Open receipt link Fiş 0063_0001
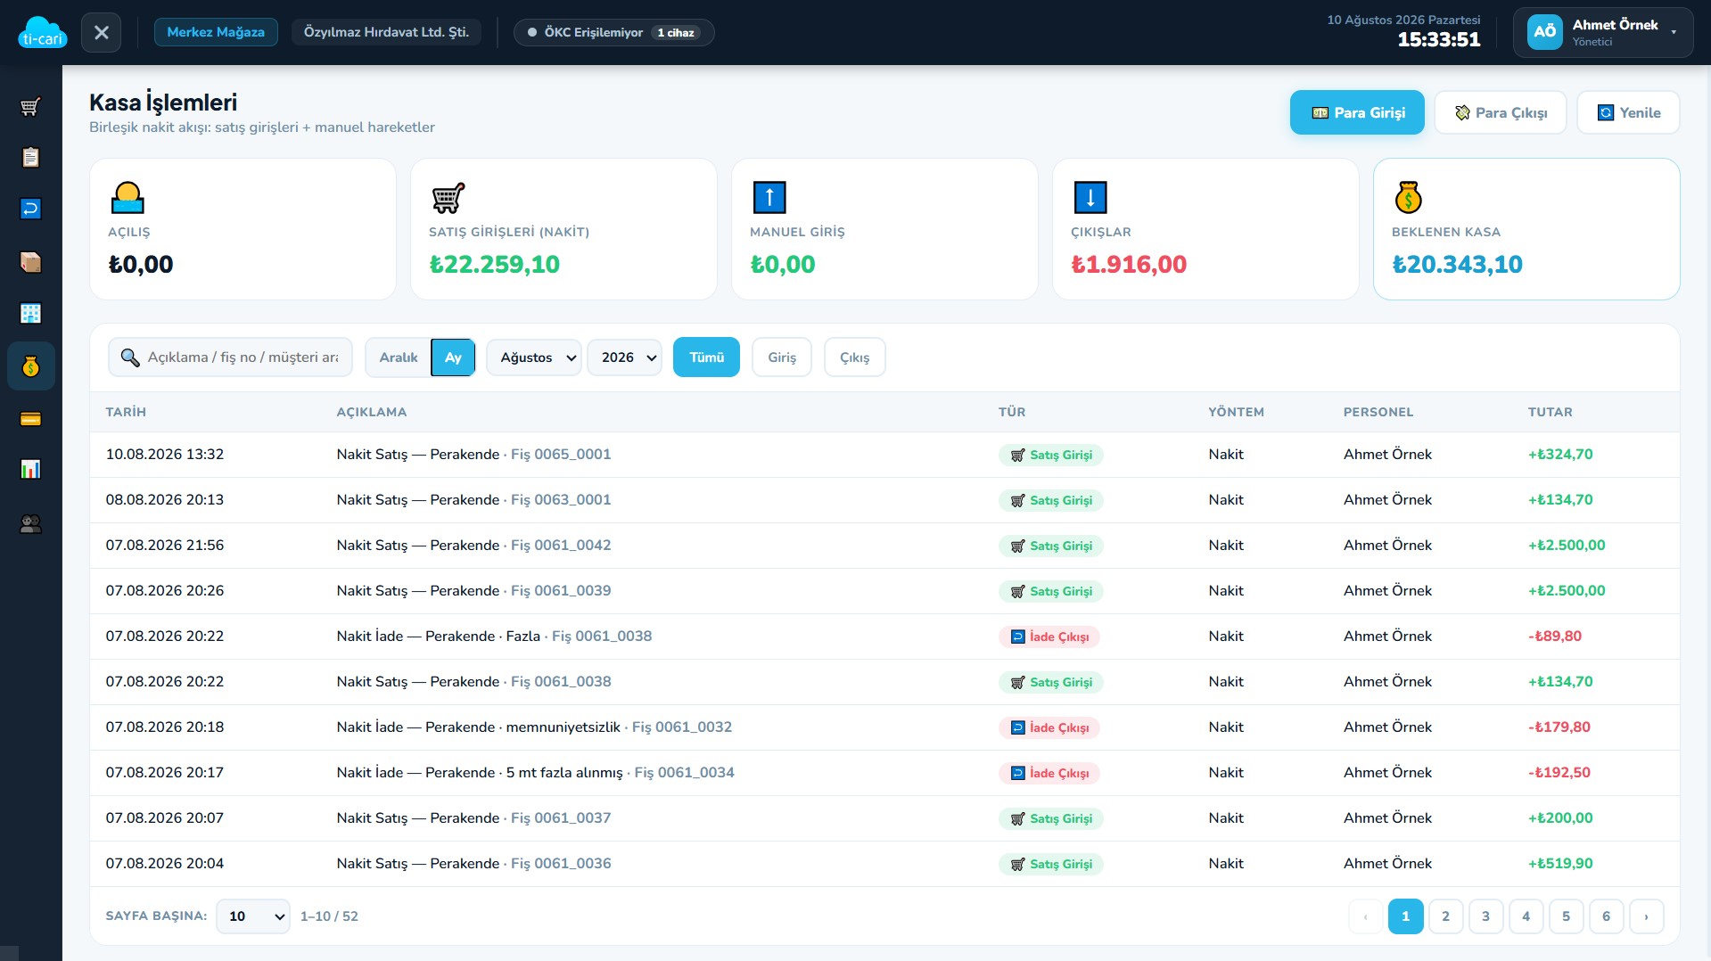This screenshot has width=1711, height=961. click(x=561, y=500)
